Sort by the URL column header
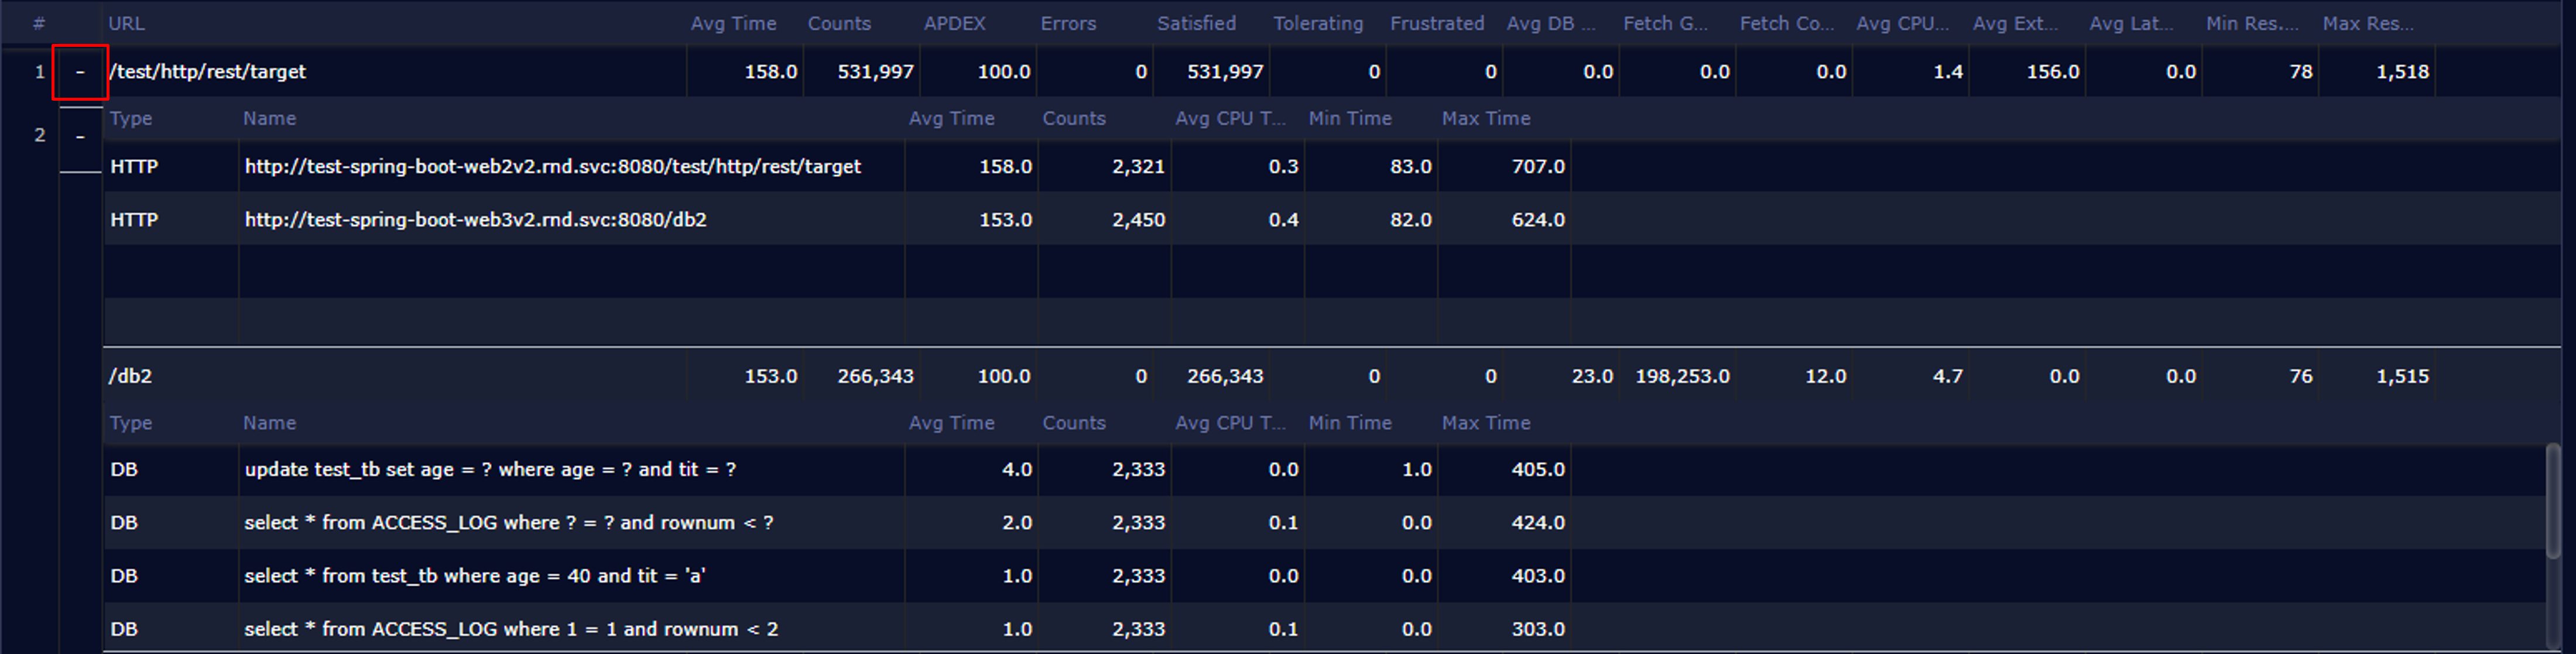This screenshot has height=654, width=2576. point(127,23)
